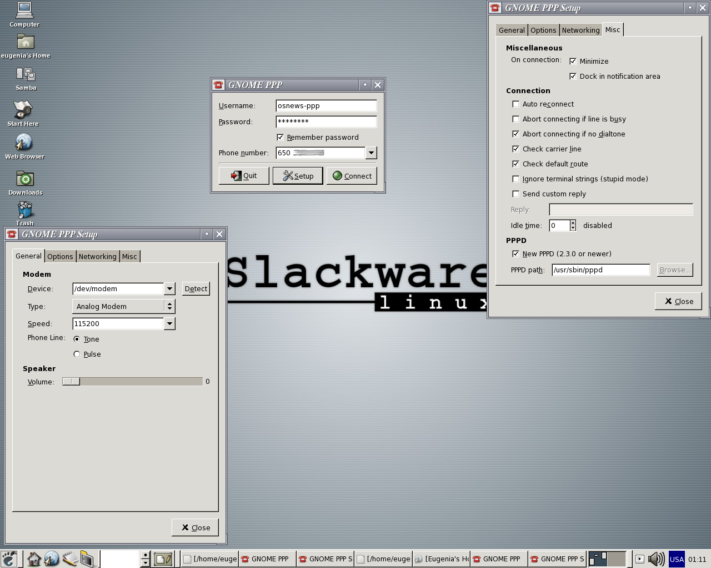Disable Abort connecting if no dialtone

point(515,134)
